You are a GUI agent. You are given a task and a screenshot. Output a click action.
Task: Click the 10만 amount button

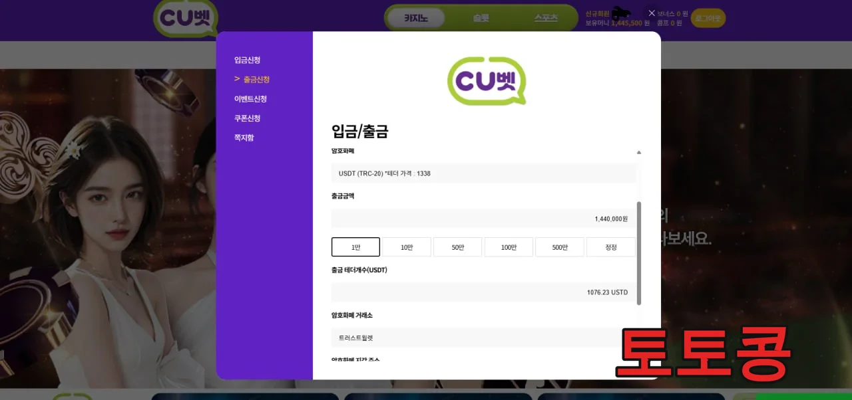(407, 247)
